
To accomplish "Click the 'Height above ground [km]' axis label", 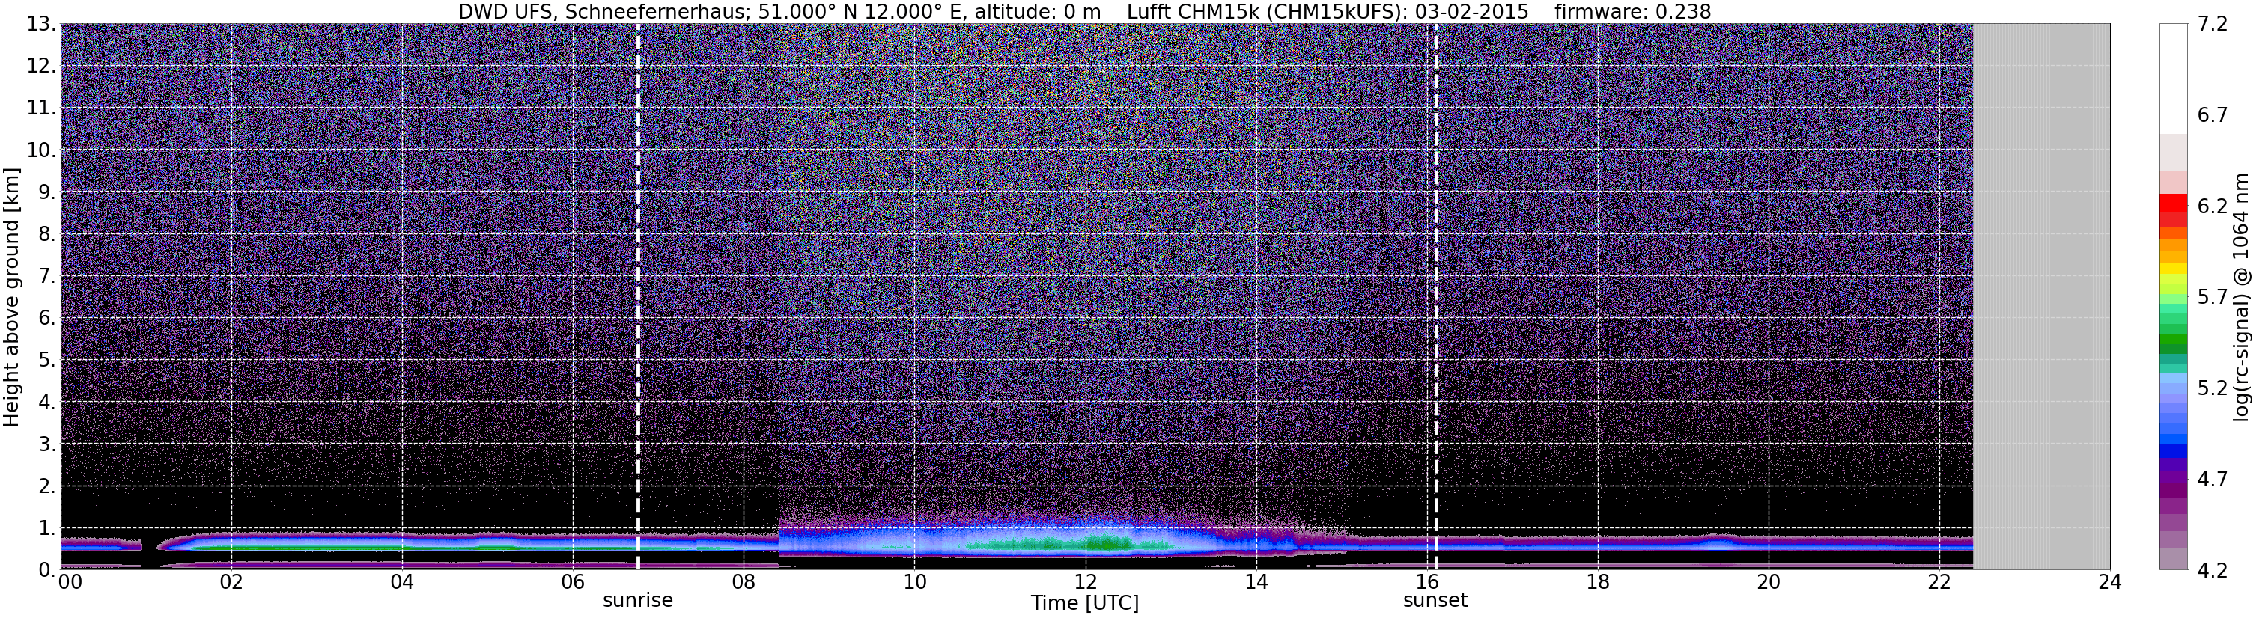I will pyautogui.click(x=11, y=297).
